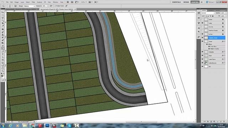Select the Dodge tool in toolbox
Image resolution: width=228 pixels, height=128 pixels.
coord(2,48)
